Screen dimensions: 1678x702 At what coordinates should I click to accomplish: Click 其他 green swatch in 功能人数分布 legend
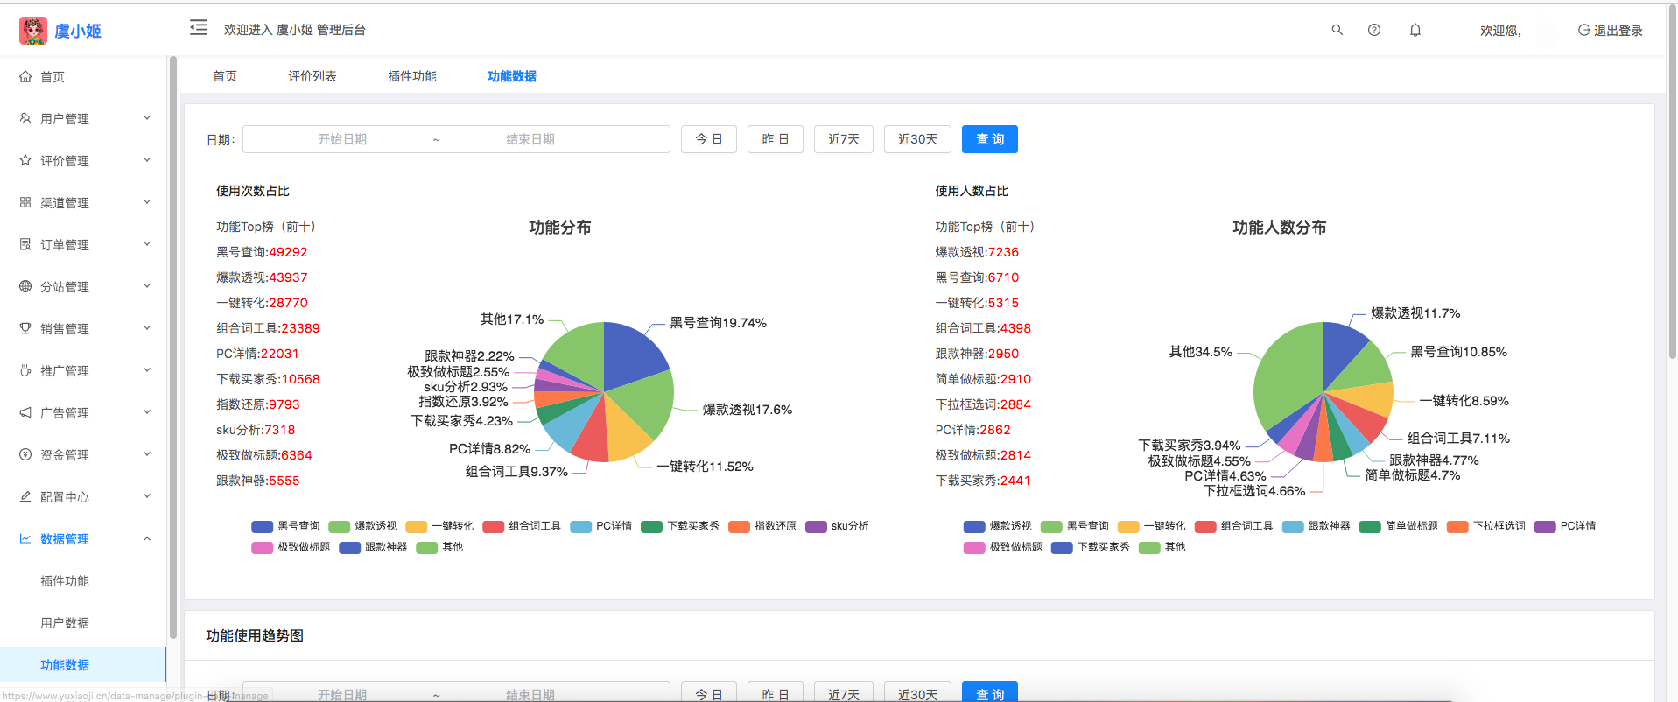coord(1150,548)
